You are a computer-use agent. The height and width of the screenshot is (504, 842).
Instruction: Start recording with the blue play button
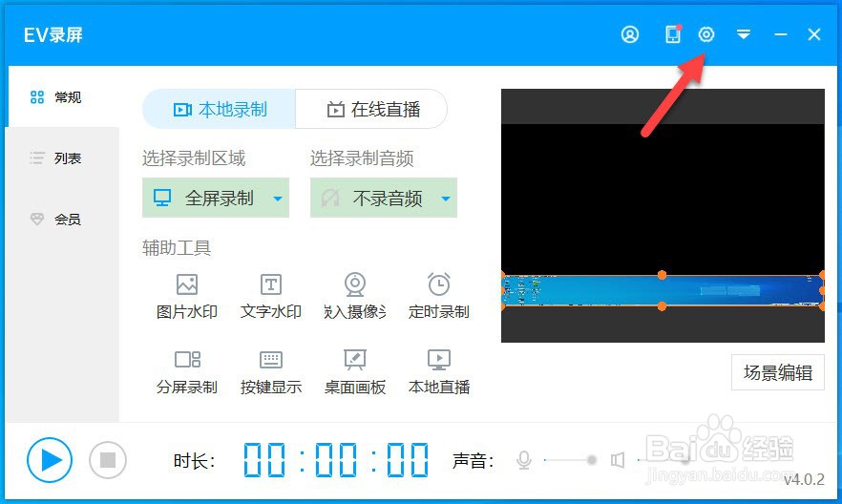(x=50, y=460)
